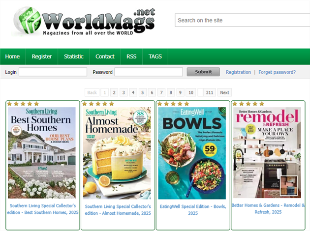This screenshot has height=231, width=310.
Task: Focus the Search on the site field
Action: 243,20
